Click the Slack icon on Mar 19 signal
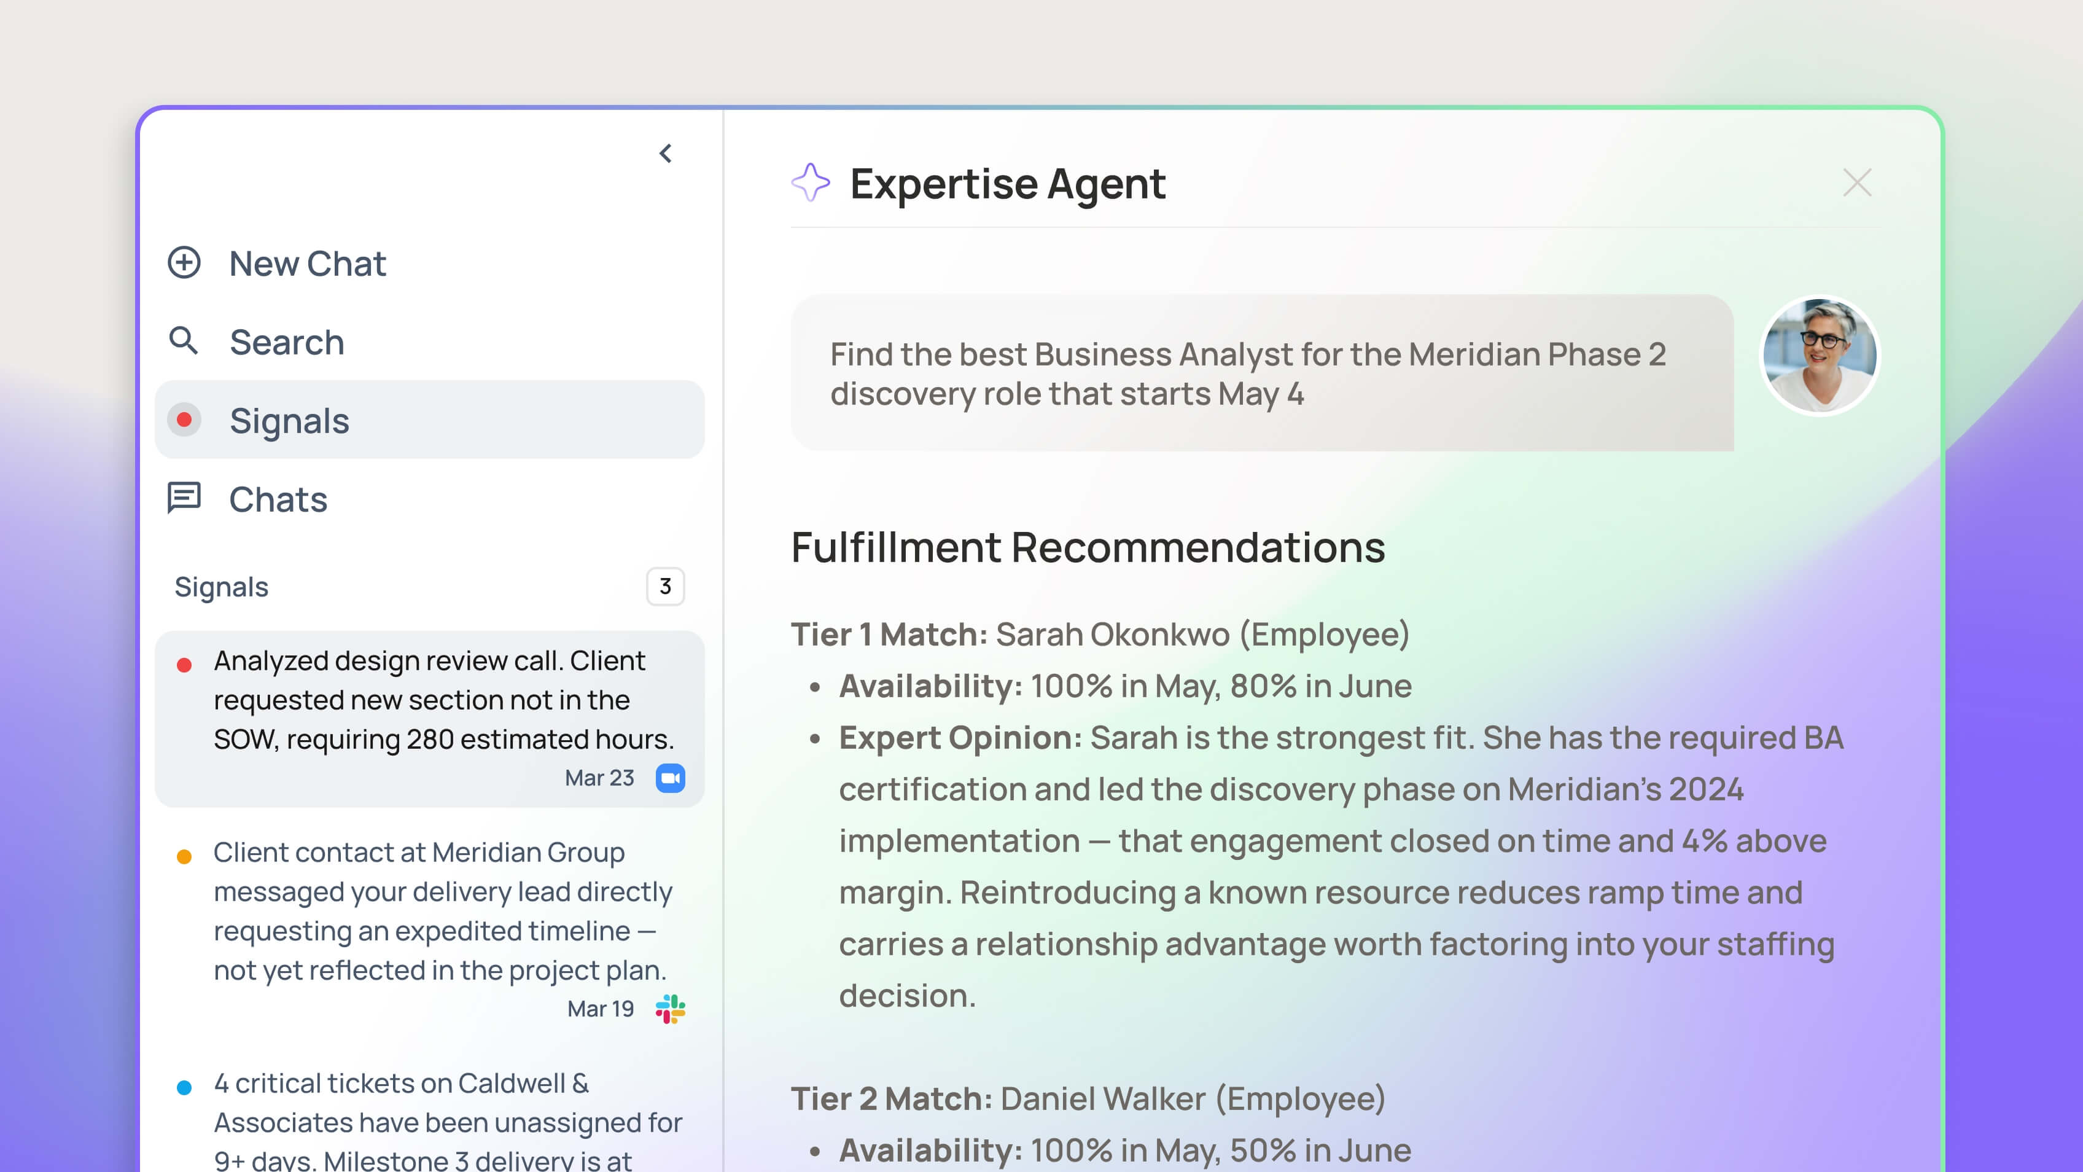This screenshot has width=2083, height=1172. (x=671, y=1009)
